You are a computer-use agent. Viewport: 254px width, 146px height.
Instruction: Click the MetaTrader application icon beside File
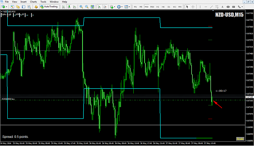[x=2, y=2]
